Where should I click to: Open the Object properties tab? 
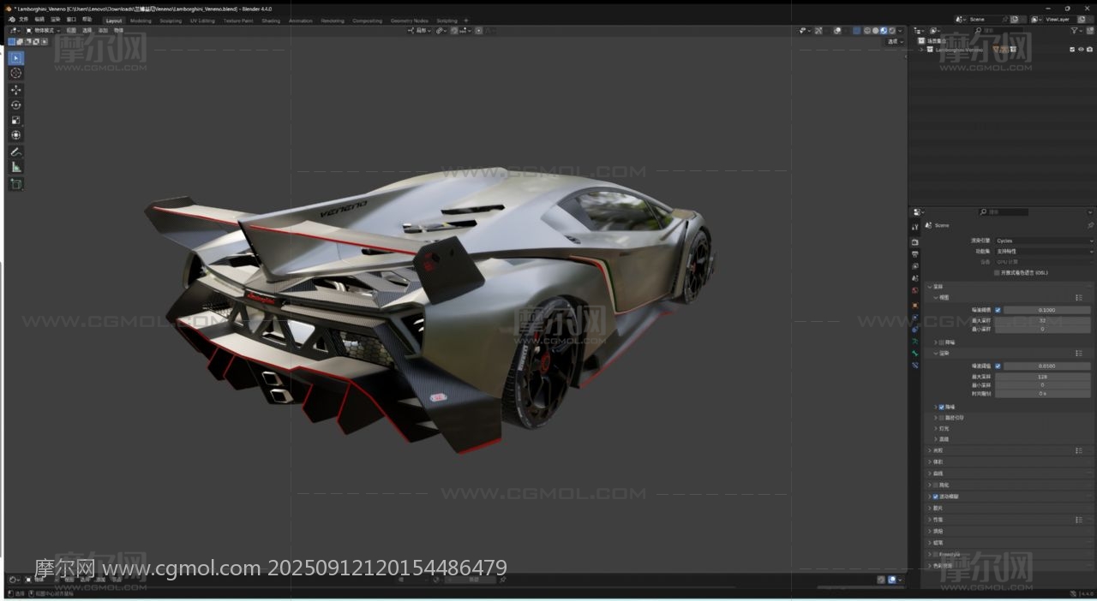coord(915,306)
